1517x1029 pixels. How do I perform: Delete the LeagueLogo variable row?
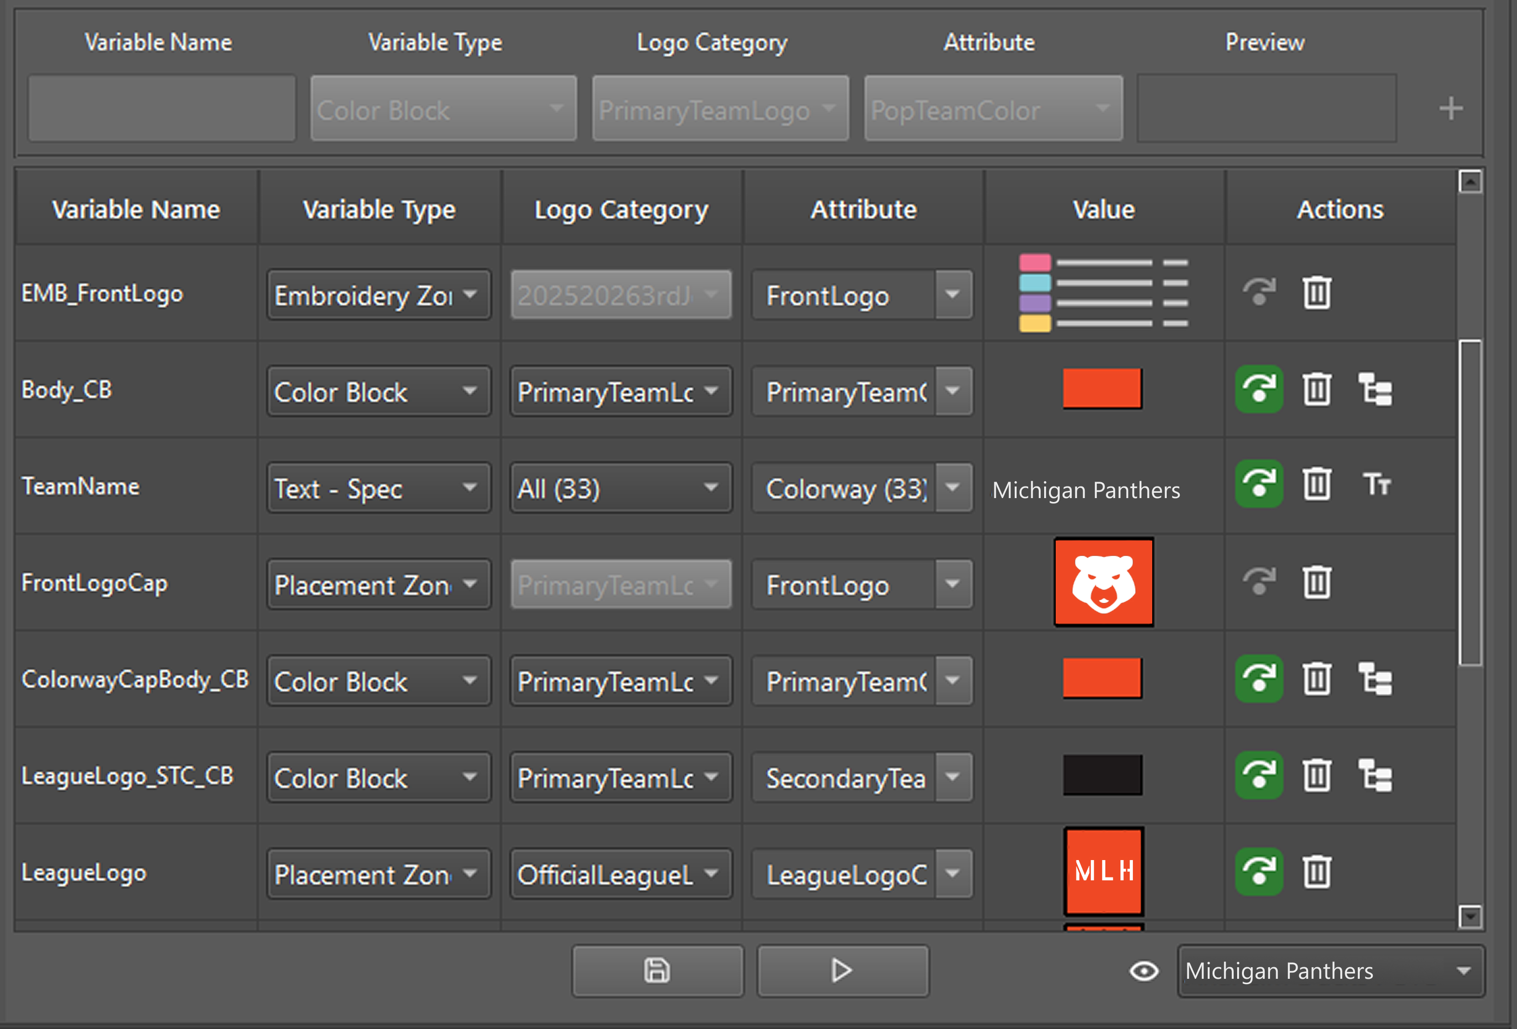1317,872
